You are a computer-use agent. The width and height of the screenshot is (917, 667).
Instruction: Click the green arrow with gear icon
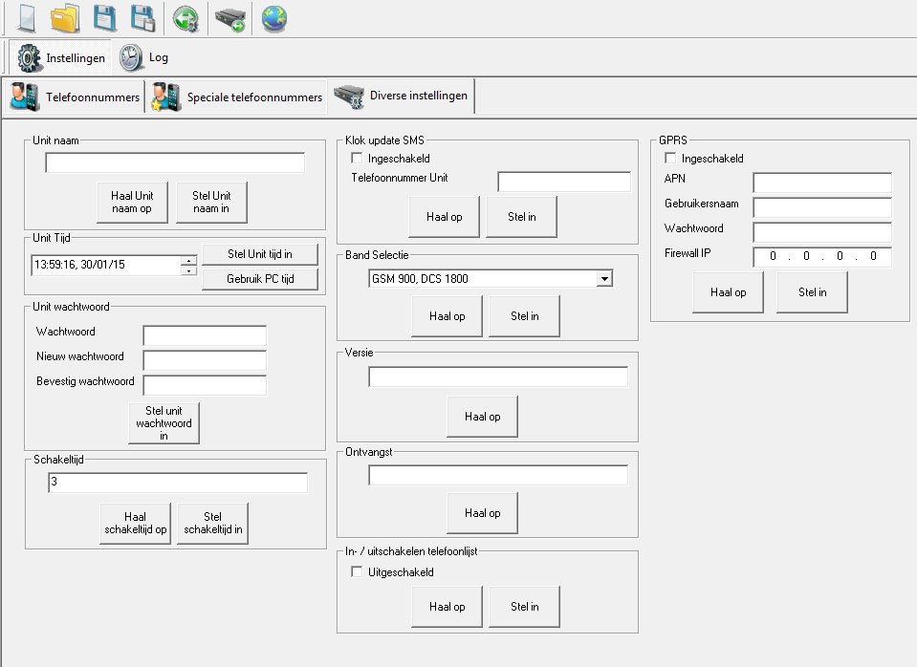coord(186,18)
